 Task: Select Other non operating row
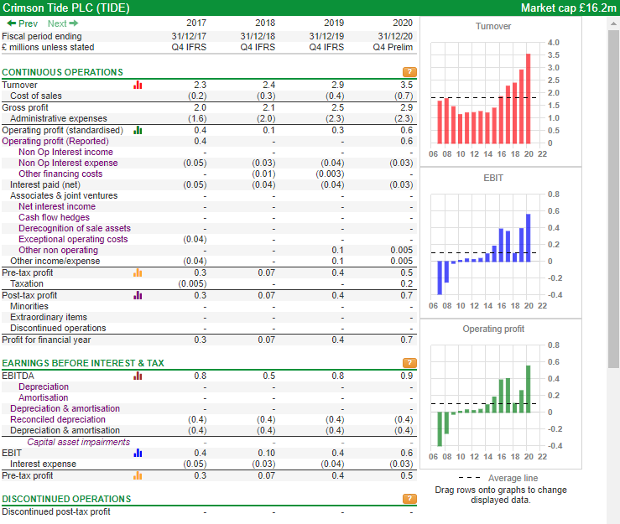click(x=209, y=250)
